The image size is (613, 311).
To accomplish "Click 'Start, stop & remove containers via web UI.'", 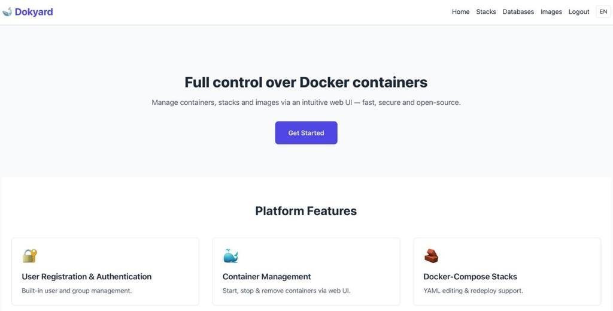I will 287,291.
